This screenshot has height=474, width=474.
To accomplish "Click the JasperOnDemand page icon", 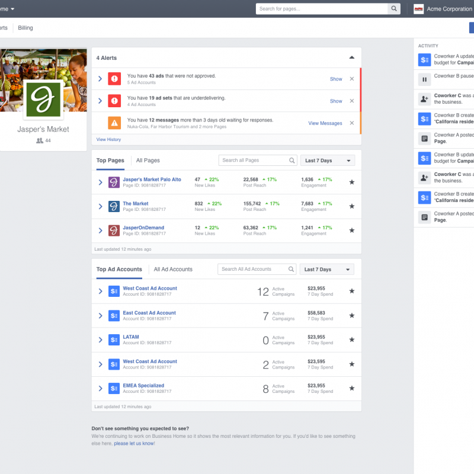I will (114, 230).
